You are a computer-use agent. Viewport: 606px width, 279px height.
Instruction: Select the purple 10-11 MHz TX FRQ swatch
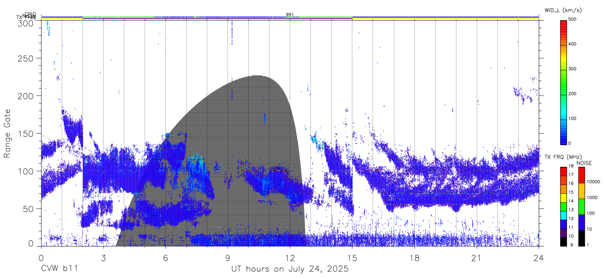[563, 233]
